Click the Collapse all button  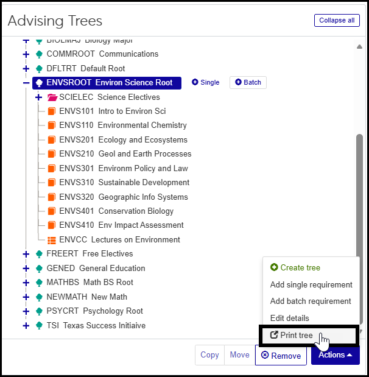pos(337,21)
